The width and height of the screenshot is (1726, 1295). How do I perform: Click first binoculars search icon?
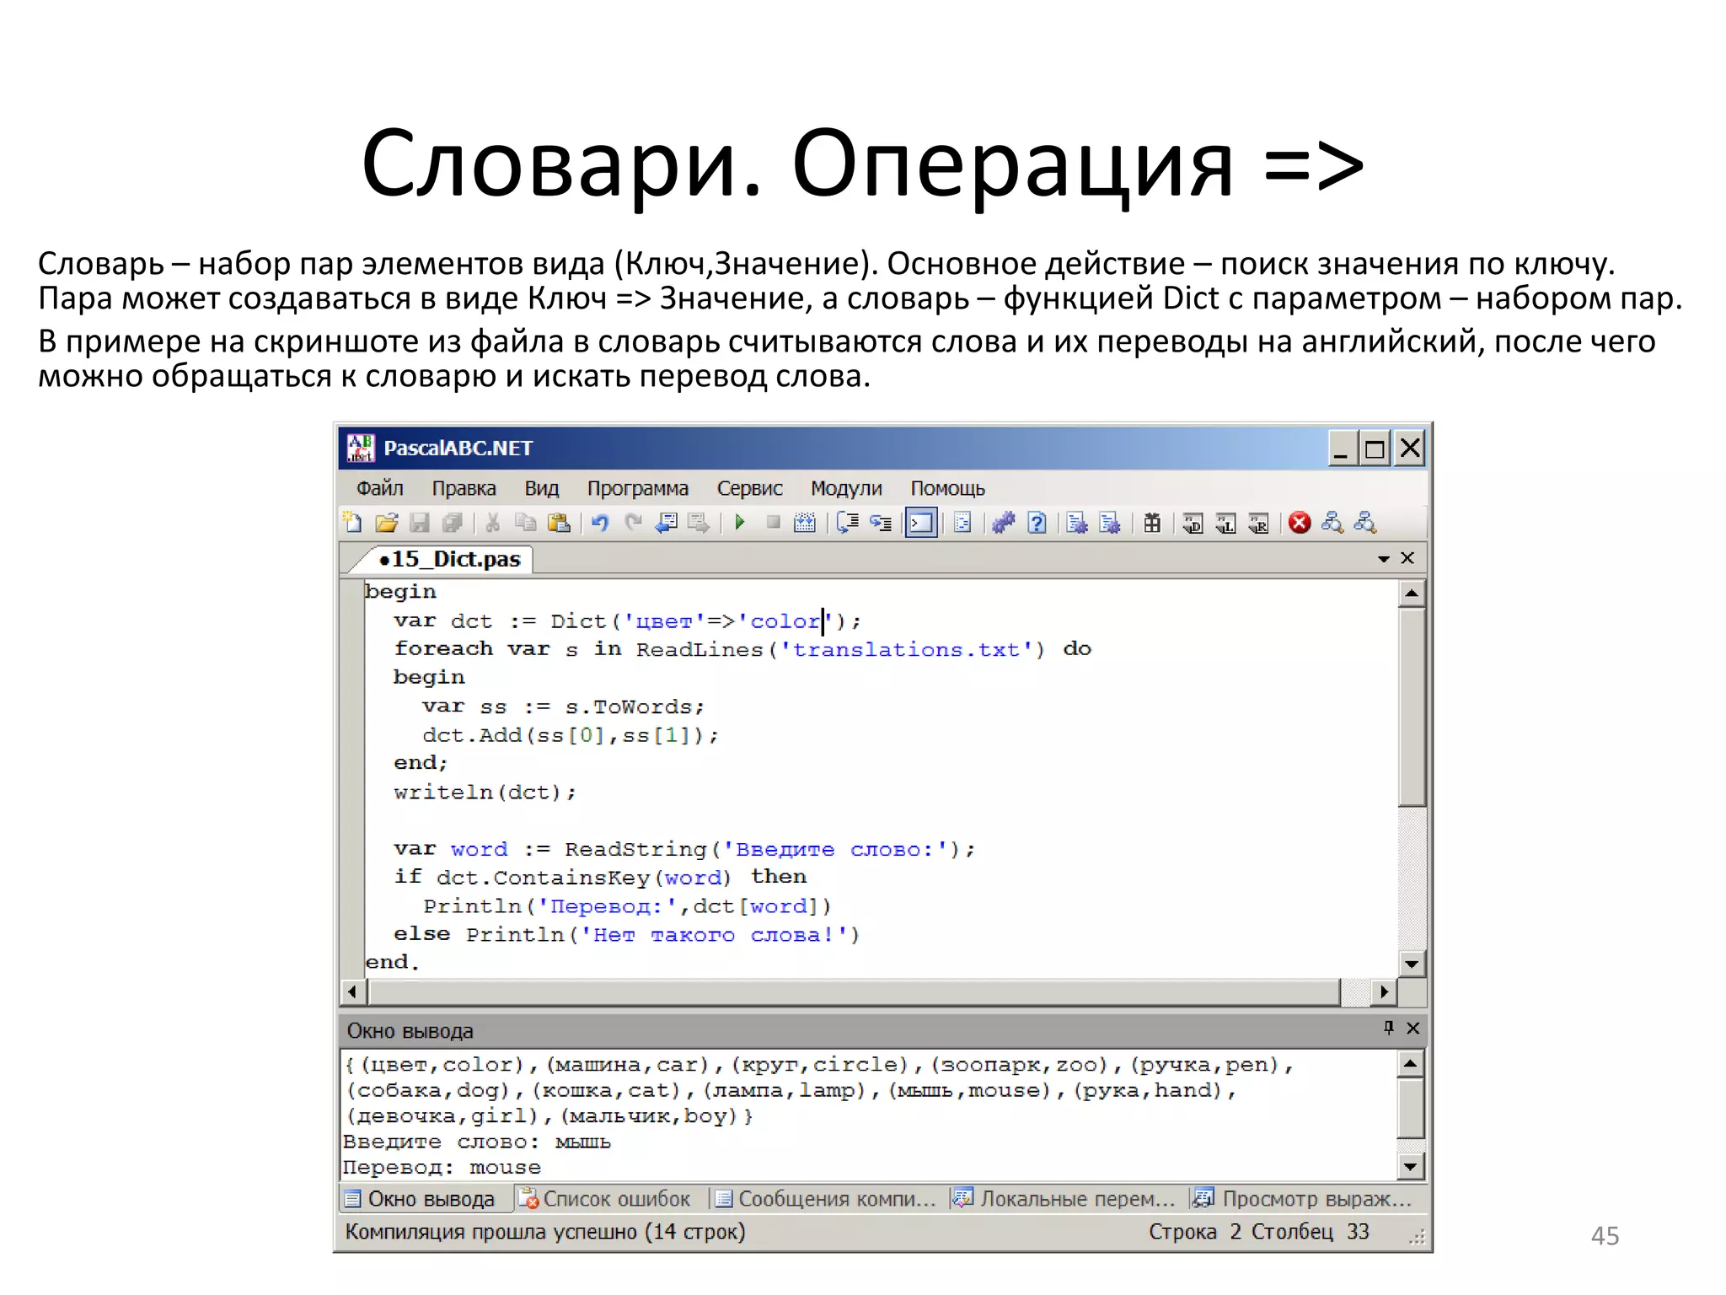tap(1332, 523)
